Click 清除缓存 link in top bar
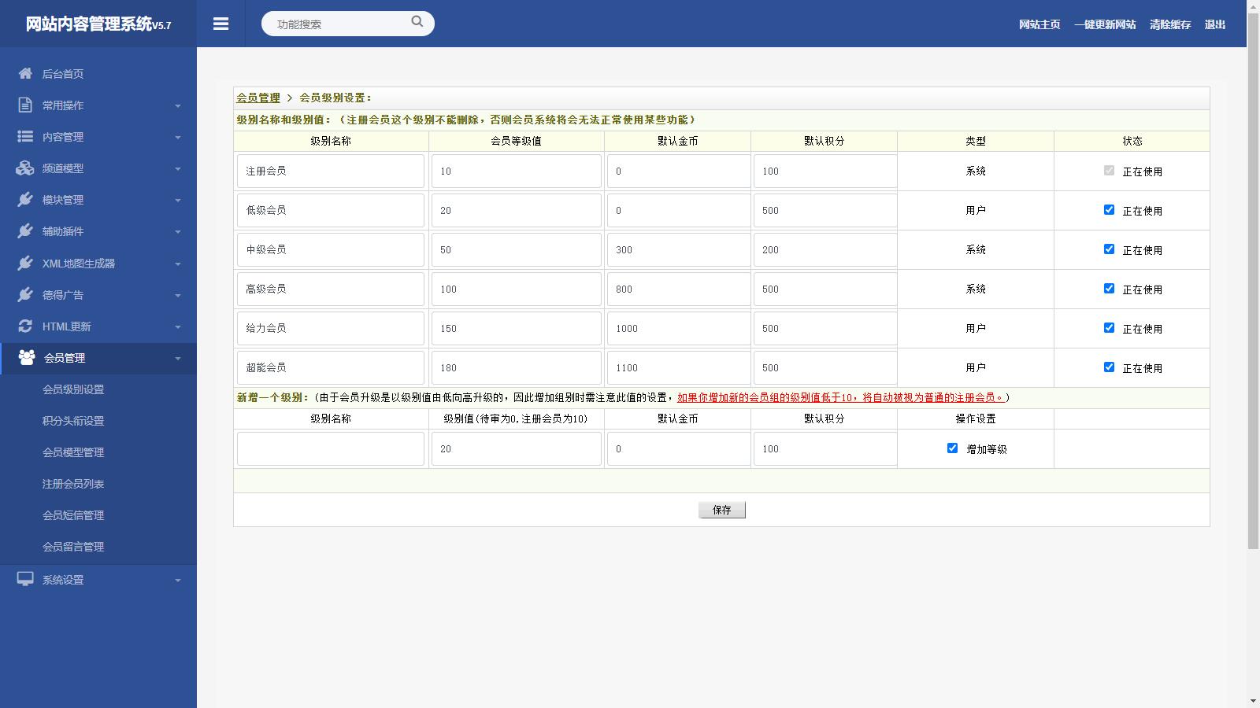Image resolution: width=1260 pixels, height=708 pixels. pos(1169,24)
